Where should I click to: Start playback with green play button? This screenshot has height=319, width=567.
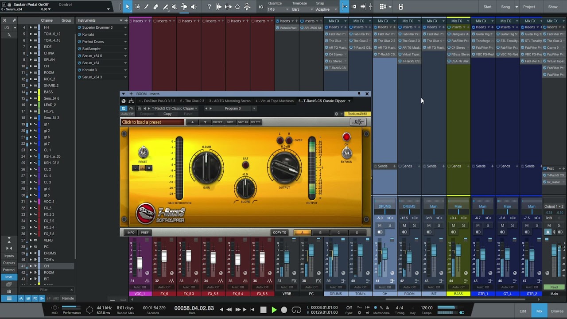tap(274, 310)
